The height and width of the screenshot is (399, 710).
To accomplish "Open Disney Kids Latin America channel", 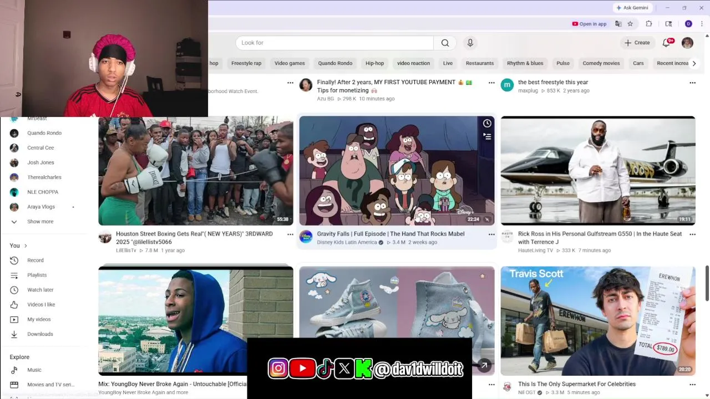I will point(347,242).
